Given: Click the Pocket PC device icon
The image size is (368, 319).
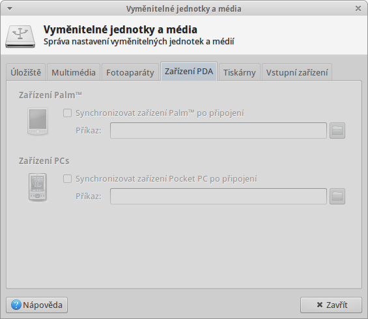Looking at the screenshot, I should point(38,187).
